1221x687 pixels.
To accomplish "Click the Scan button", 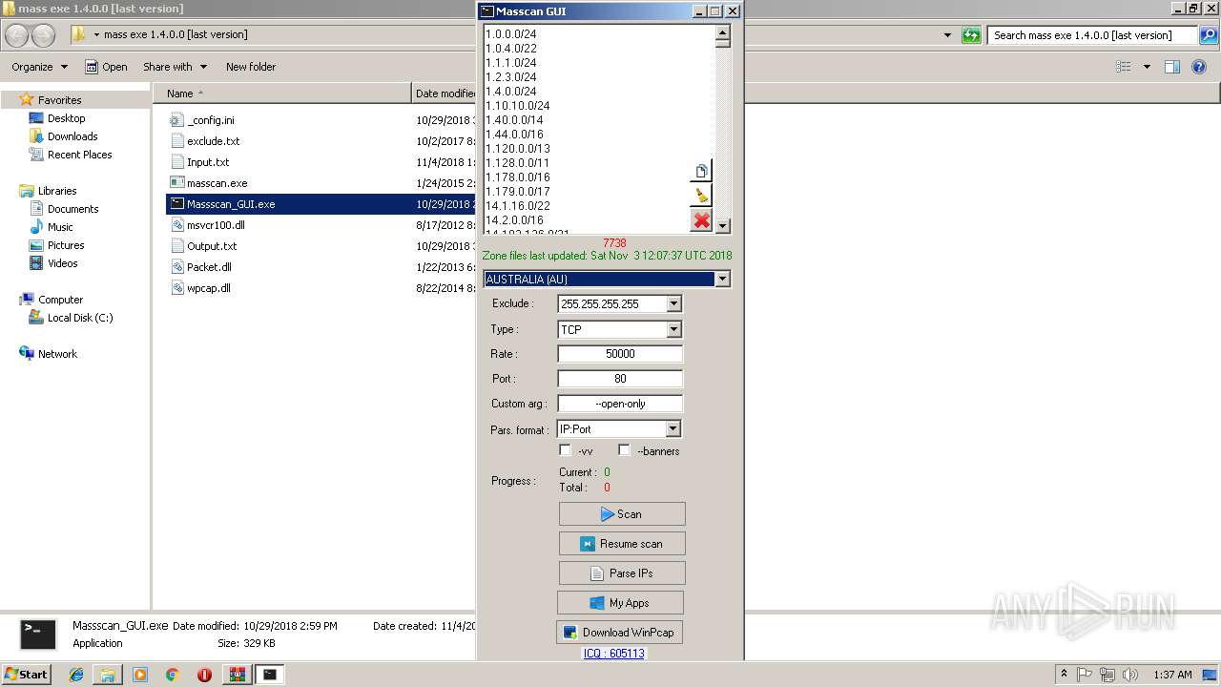I will 622,514.
